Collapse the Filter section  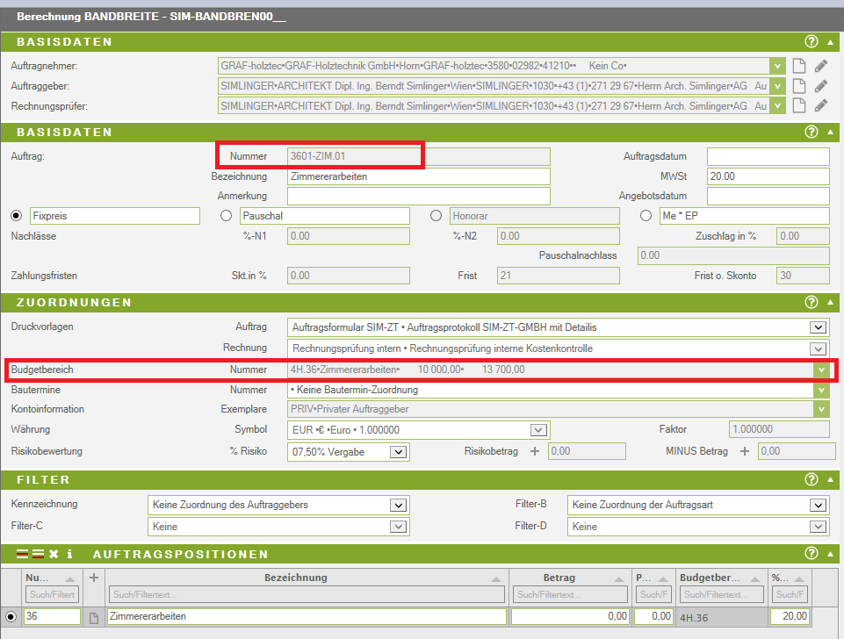(x=831, y=480)
